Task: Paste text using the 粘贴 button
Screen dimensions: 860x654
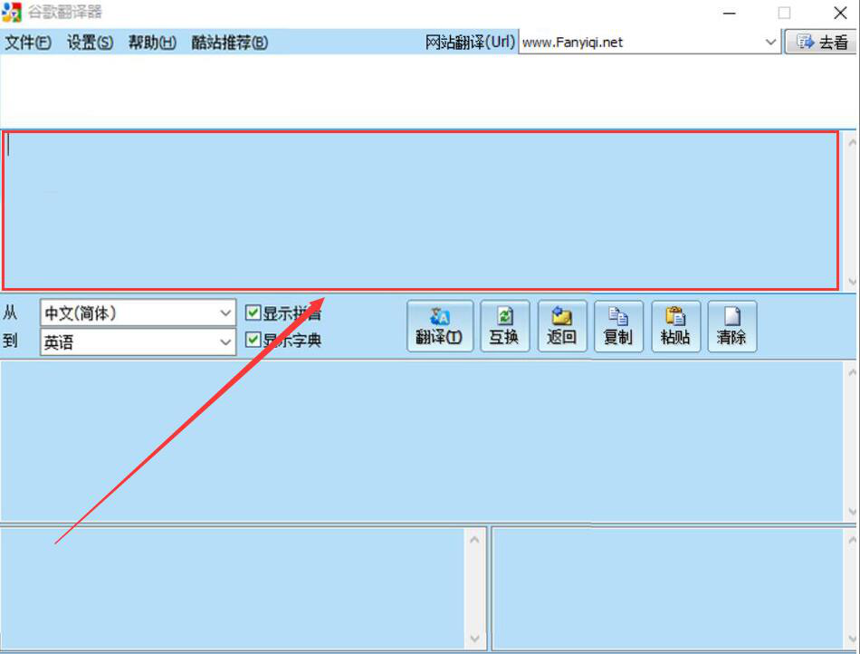Action: pos(675,326)
